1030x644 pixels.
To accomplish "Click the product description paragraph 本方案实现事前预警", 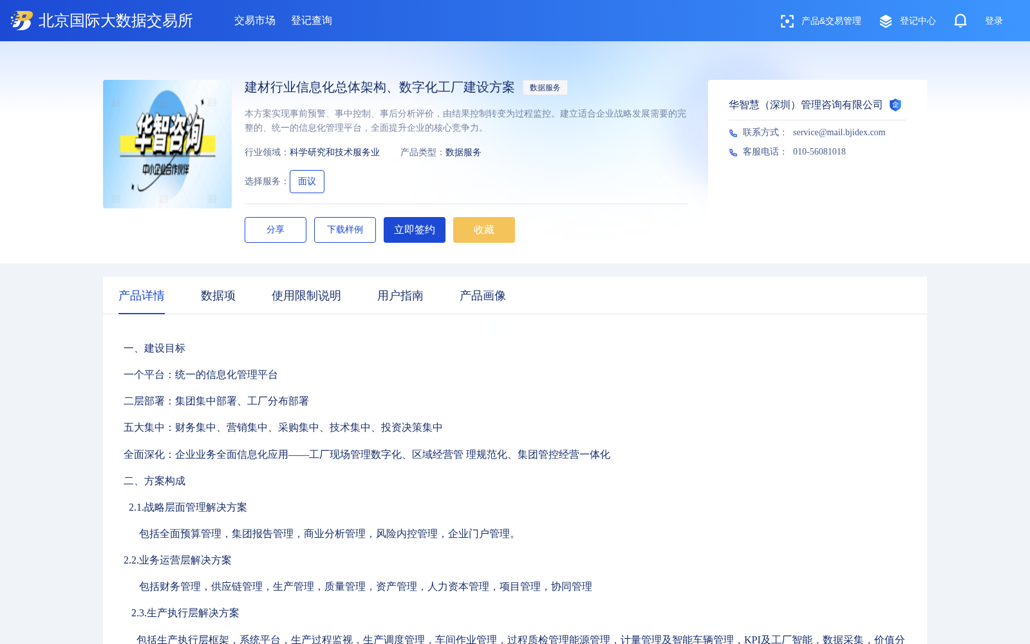I will [x=465, y=121].
